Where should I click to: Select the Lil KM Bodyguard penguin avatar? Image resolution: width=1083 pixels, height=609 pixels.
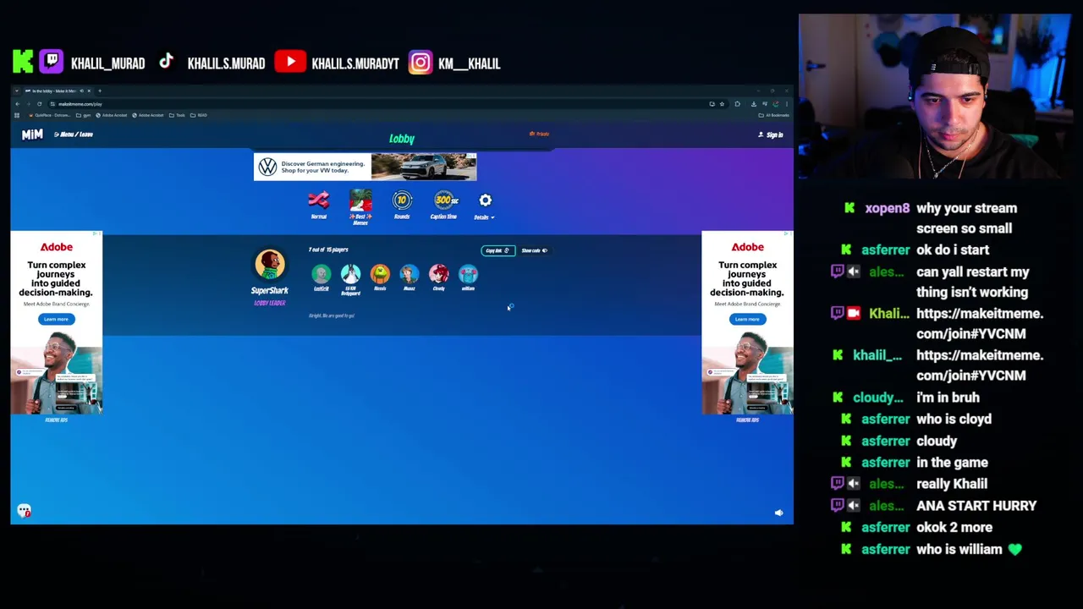350,274
